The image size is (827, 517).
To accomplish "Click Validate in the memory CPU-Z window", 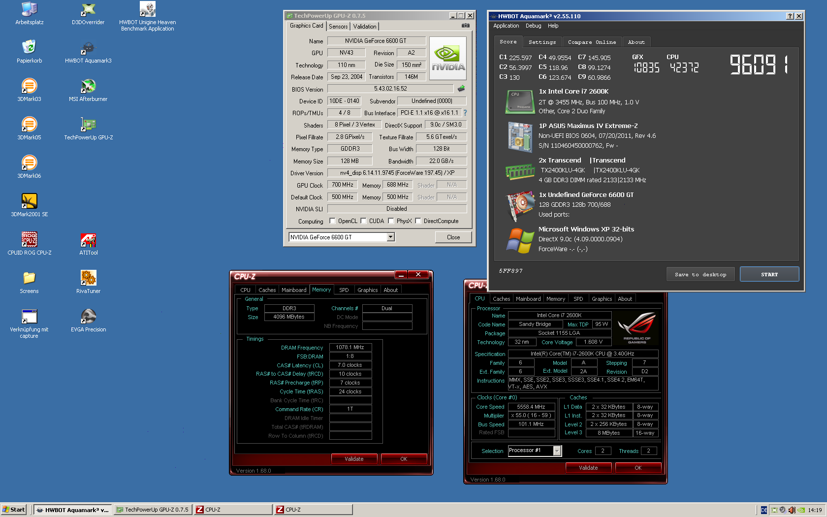I will pyautogui.click(x=354, y=459).
